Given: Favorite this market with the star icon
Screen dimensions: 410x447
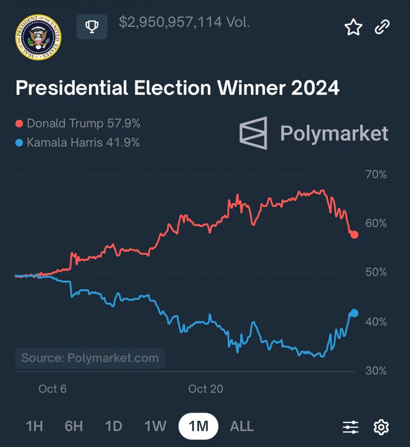Looking at the screenshot, I should click(x=353, y=28).
